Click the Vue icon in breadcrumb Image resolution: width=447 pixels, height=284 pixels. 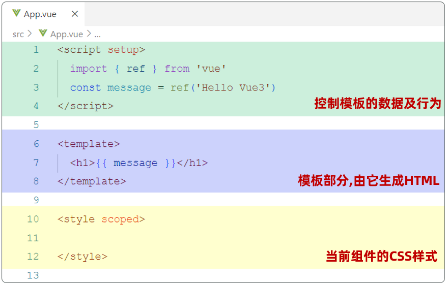coord(43,34)
